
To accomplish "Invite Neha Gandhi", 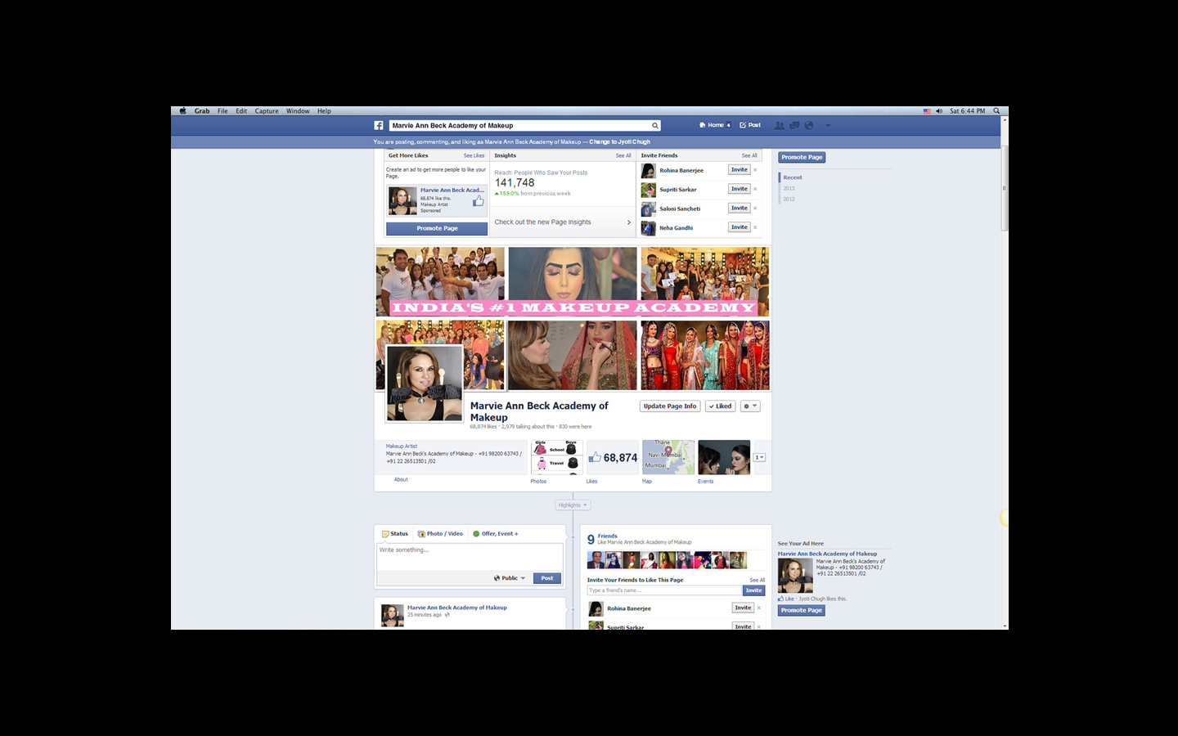I will pyautogui.click(x=740, y=227).
